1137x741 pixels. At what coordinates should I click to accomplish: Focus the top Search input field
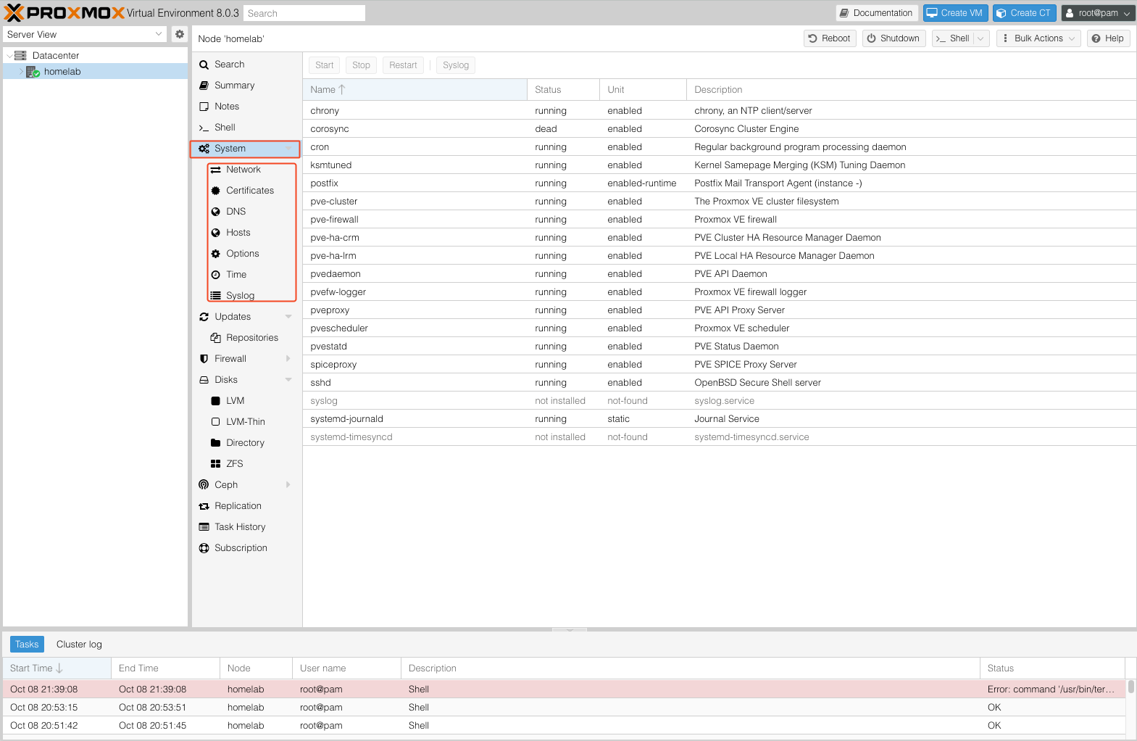[x=304, y=13]
